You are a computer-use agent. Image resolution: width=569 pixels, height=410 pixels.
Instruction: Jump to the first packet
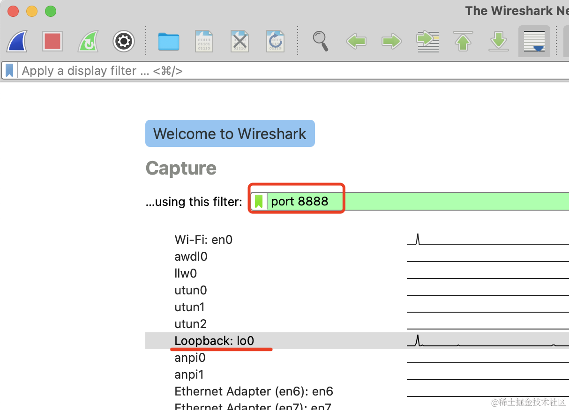pyautogui.click(x=463, y=41)
